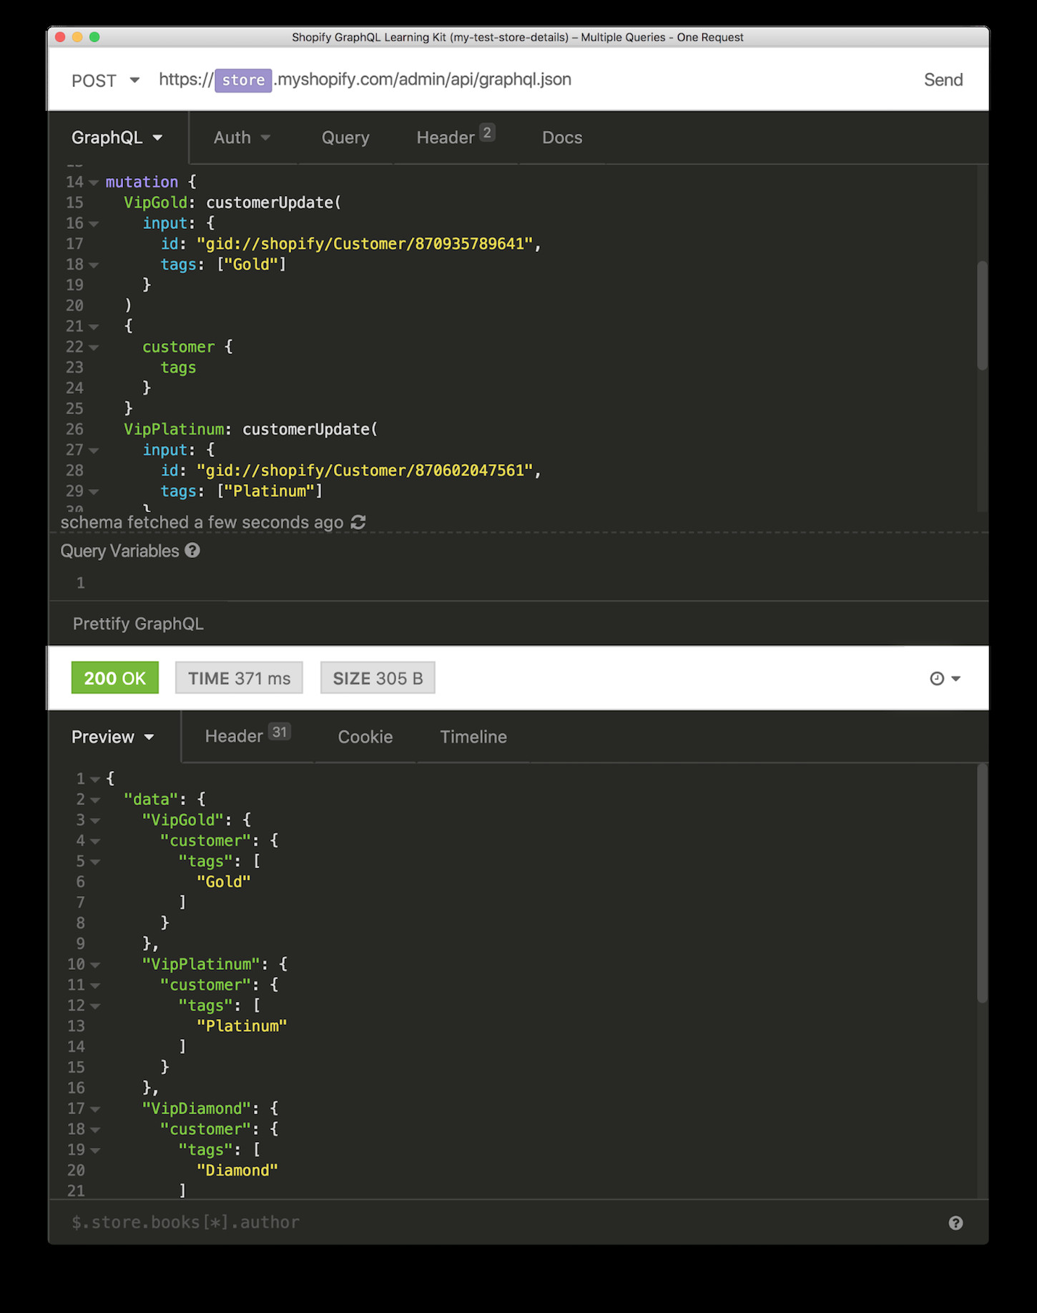Click the "Platinum" value in the response

242,1026
